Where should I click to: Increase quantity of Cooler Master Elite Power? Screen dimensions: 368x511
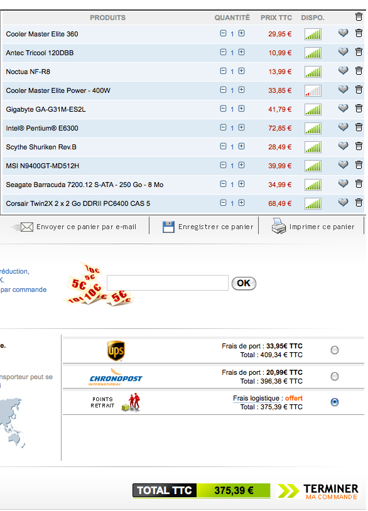click(241, 90)
